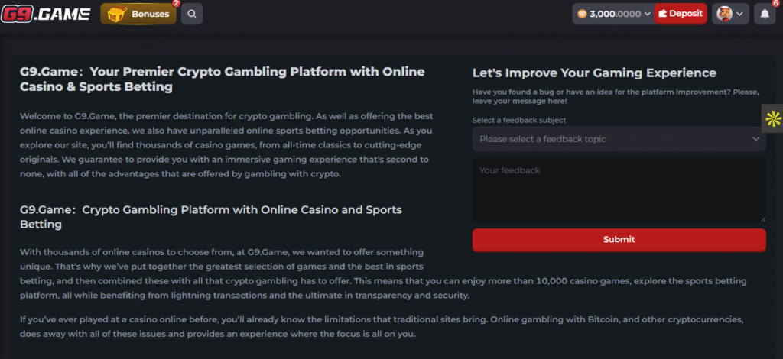Expand the avatar account menu arrow
Viewport: 783px width, 359px height.
click(740, 14)
